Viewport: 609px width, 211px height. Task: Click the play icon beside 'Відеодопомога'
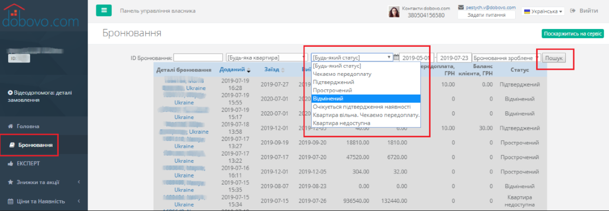(10, 93)
